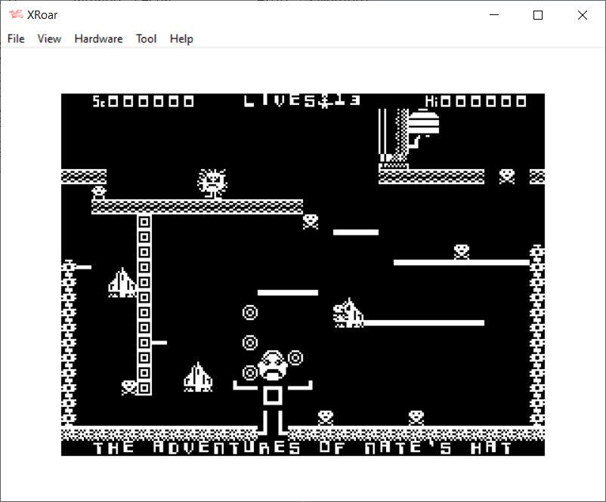Screen dimensions: 606x502
Task: Click the LIVES counter at top
Action: (x=301, y=101)
